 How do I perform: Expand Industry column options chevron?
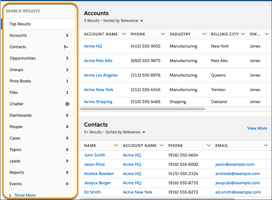pos(204,34)
